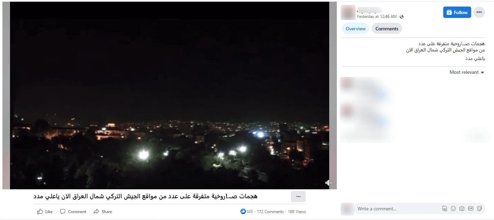Insert a GIF into the comment
This screenshot has width=494, height=220.
[471, 209]
